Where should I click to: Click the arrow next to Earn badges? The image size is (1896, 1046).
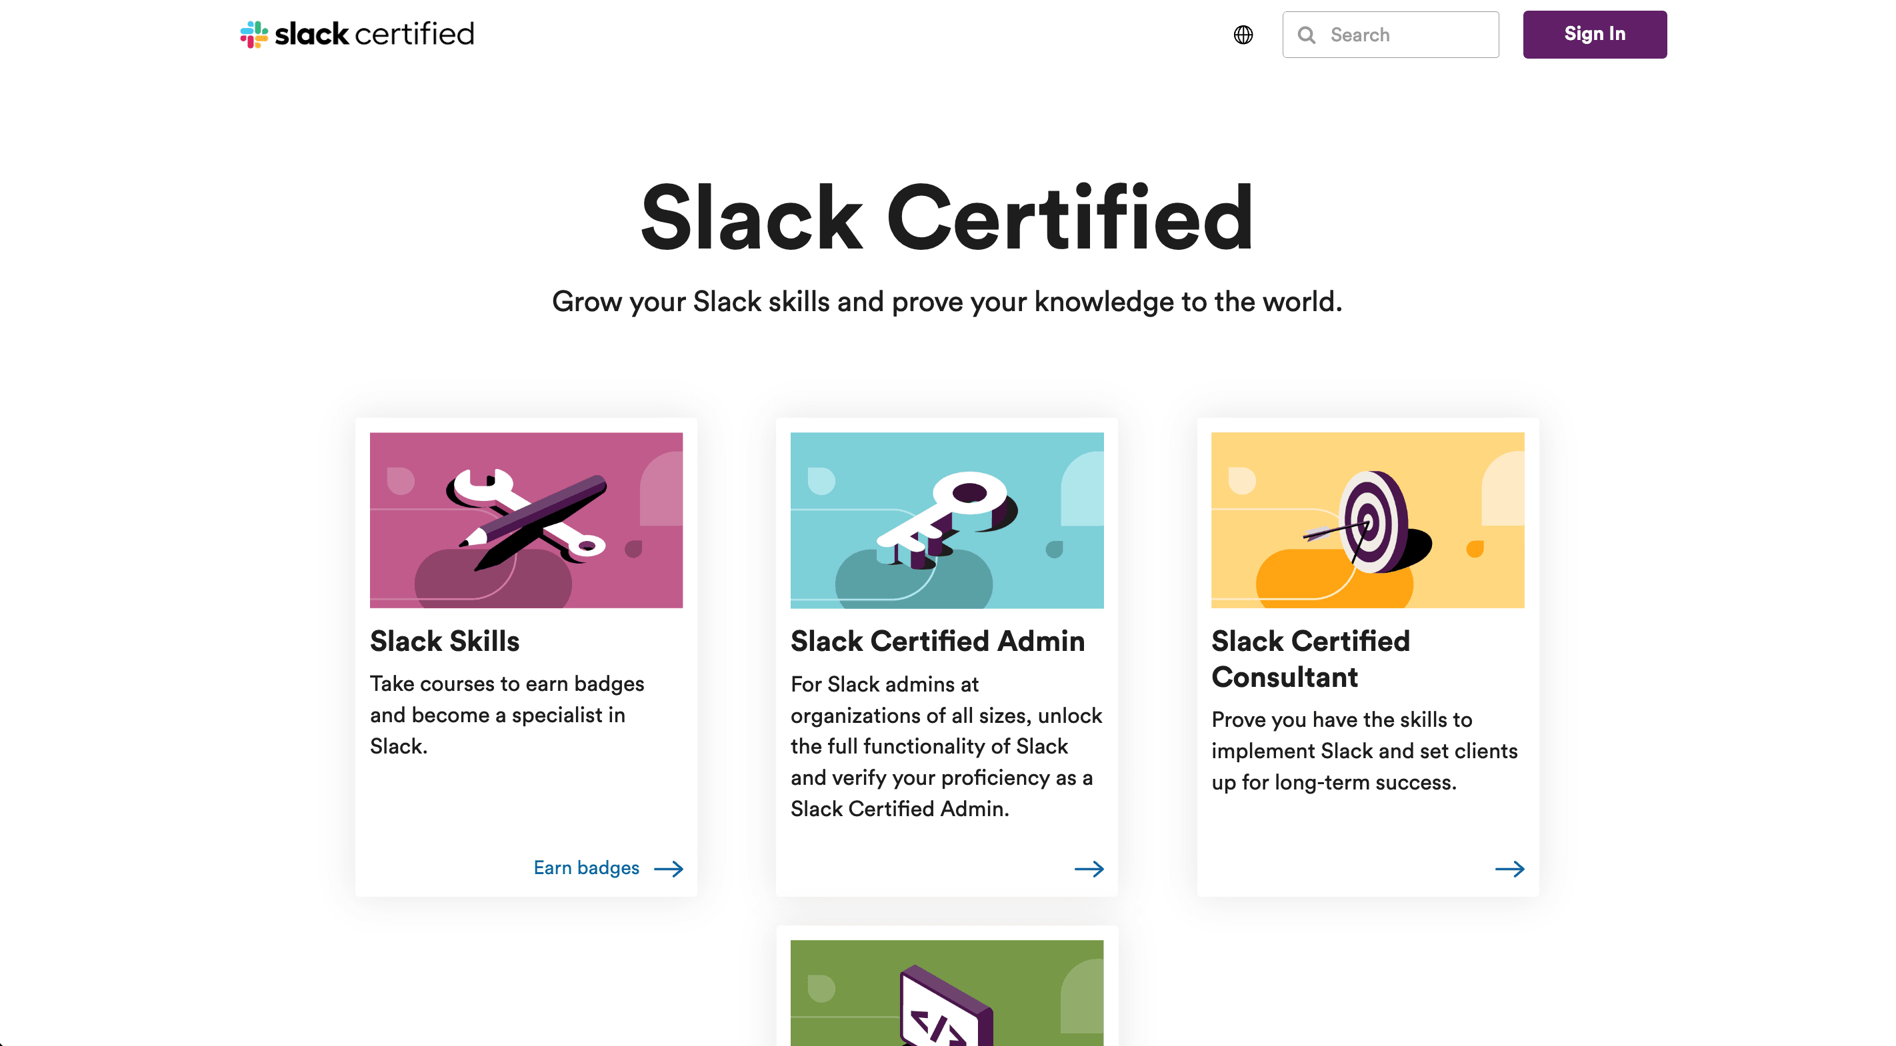tap(668, 869)
